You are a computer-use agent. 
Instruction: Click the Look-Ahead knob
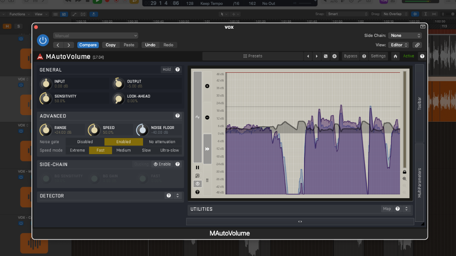click(x=118, y=99)
